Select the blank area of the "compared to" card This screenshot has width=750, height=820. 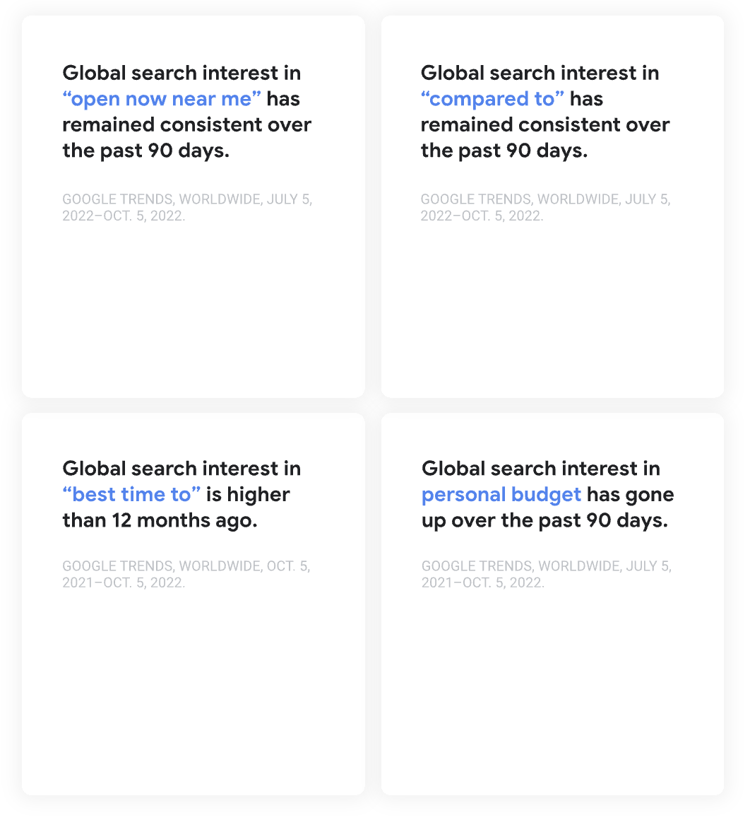pos(552,311)
